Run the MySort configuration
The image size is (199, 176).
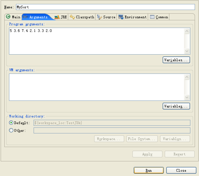click(x=149, y=170)
